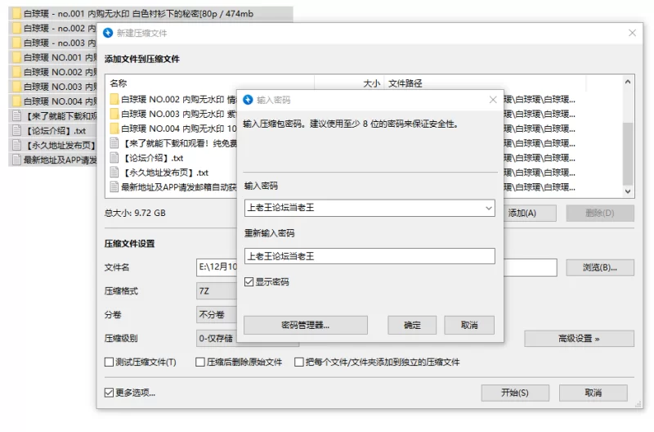Click the Bandizip icon in 新建压缩文件 title bar

click(x=108, y=33)
